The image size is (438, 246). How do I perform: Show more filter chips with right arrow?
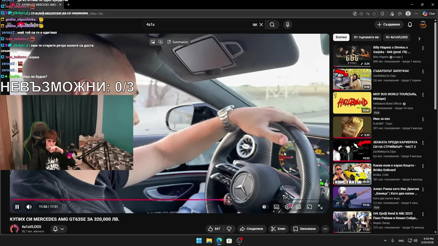[419, 38]
